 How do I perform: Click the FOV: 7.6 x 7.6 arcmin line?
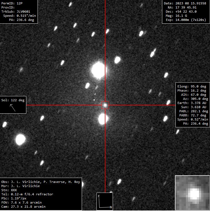(21, 202)
